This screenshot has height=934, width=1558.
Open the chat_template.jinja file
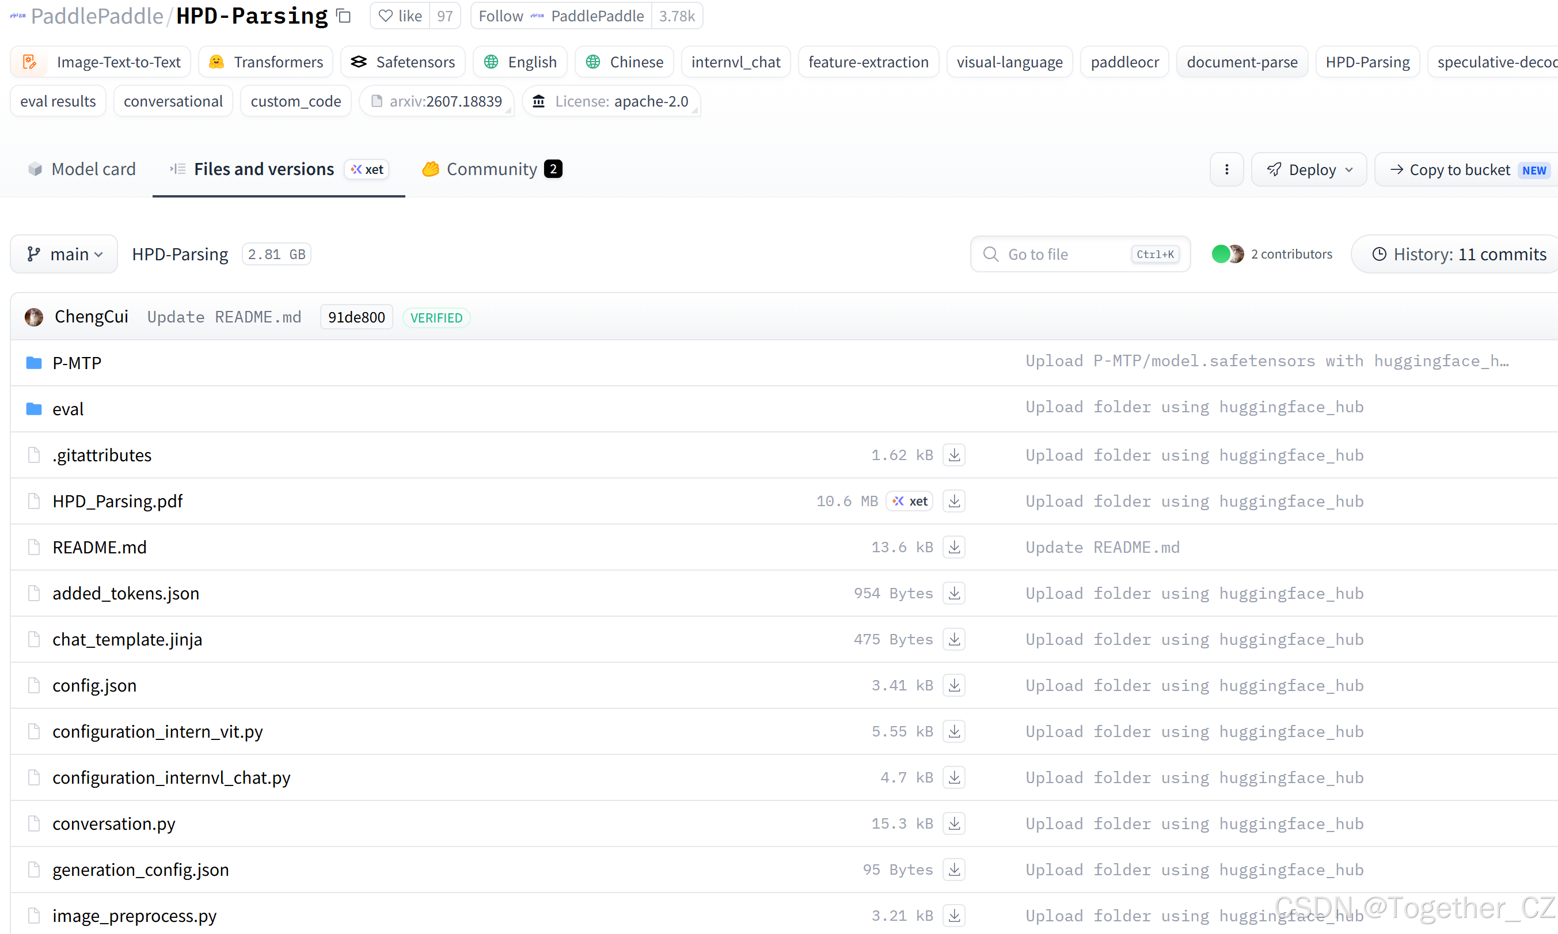click(x=127, y=639)
